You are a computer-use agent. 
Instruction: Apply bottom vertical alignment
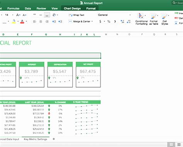point(47,15)
